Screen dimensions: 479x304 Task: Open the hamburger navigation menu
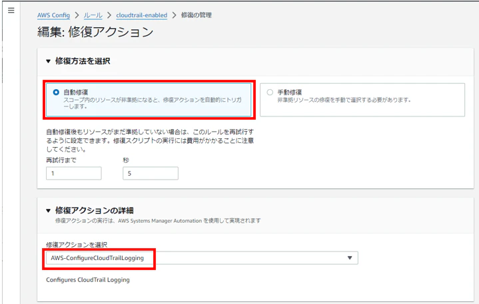pos(11,11)
